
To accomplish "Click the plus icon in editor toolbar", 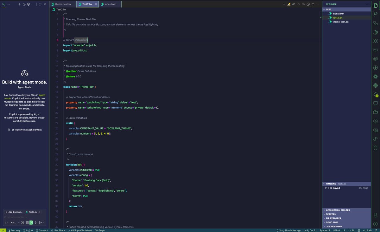I will [284, 4].
